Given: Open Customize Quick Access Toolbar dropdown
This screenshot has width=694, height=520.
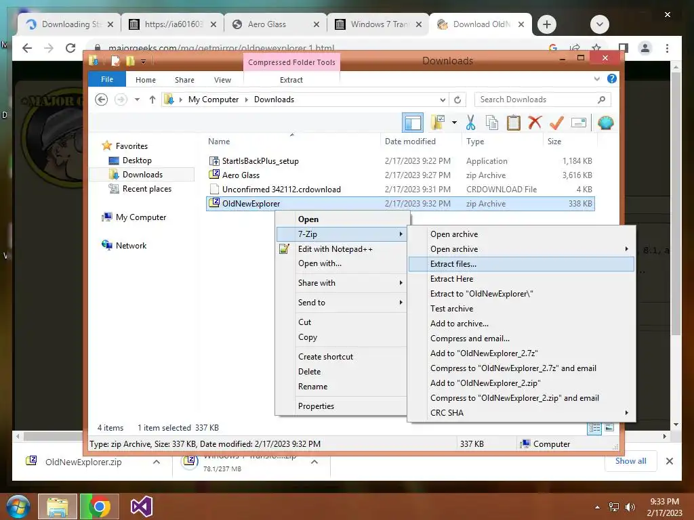Looking at the screenshot, I should 144,62.
